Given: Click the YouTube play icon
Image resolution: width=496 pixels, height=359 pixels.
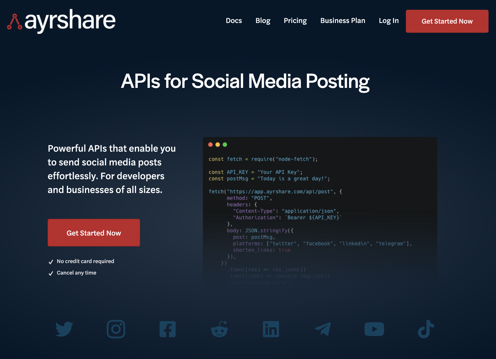Looking at the screenshot, I should pos(374,329).
